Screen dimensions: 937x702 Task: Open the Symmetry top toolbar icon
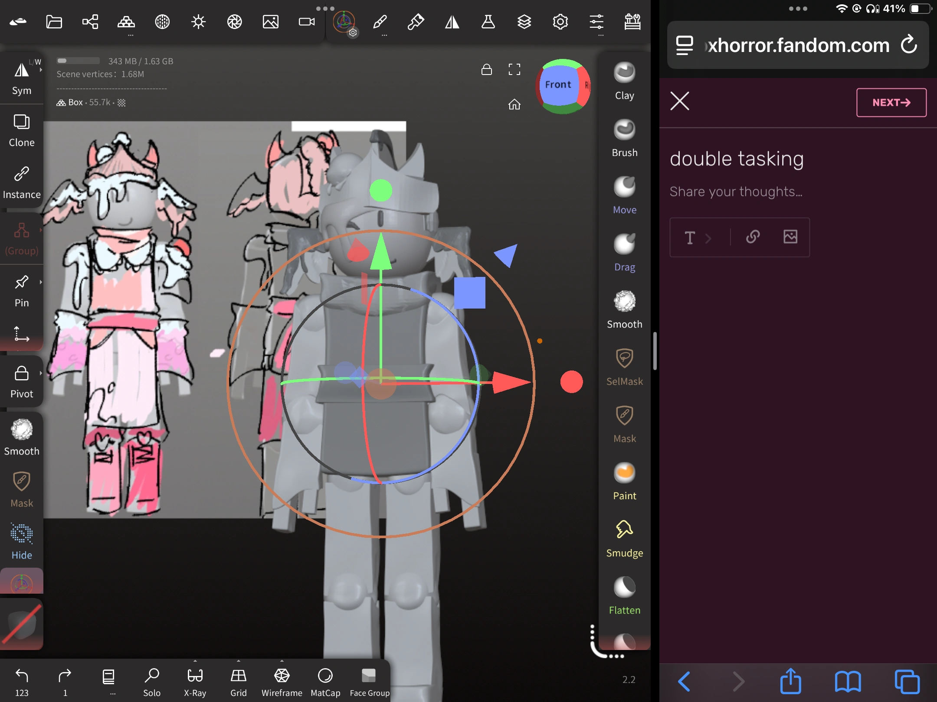(452, 22)
